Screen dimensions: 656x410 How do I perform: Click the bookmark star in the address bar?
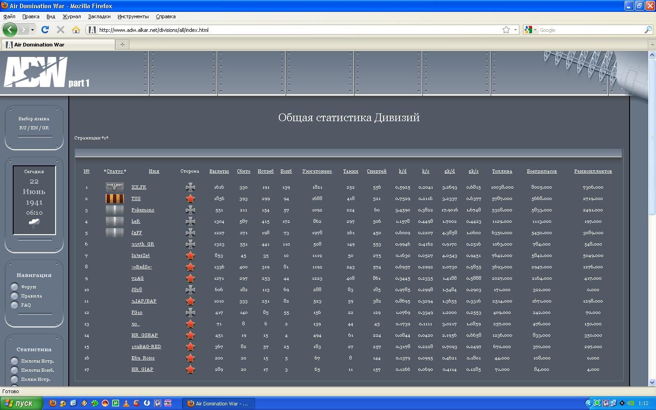coord(506,30)
